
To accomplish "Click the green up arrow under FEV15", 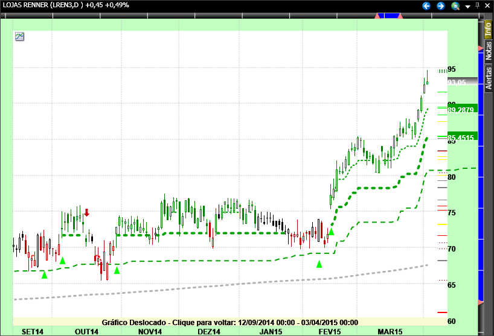I will (x=319, y=264).
